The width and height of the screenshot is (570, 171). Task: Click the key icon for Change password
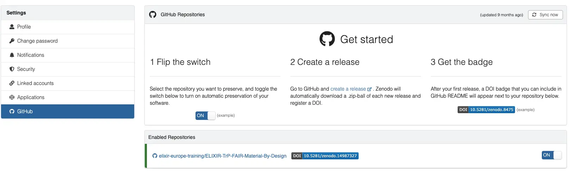pos(12,41)
